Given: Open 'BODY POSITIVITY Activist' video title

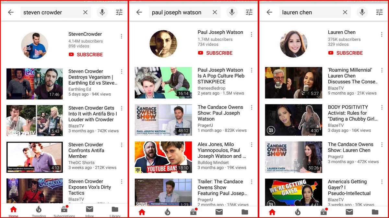Looking at the screenshot, I should [x=353, y=113].
